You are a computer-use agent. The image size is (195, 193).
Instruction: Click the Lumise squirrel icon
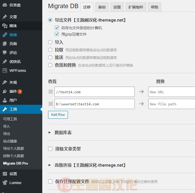(x=5, y=183)
